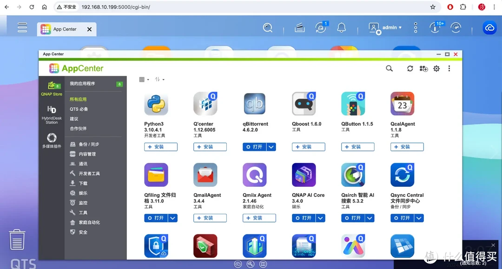
Task: Select 合作伙伴 category
Action: click(78, 129)
